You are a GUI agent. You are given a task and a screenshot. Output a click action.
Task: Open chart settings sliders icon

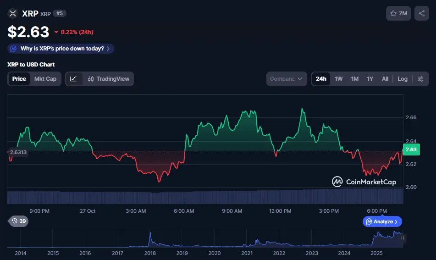(x=420, y=79)
